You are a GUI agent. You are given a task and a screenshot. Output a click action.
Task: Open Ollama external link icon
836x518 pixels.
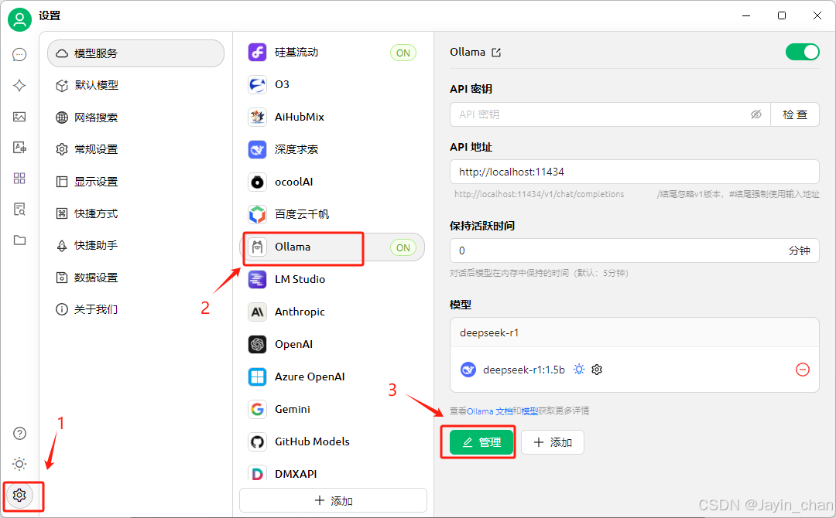click(496, 52)
